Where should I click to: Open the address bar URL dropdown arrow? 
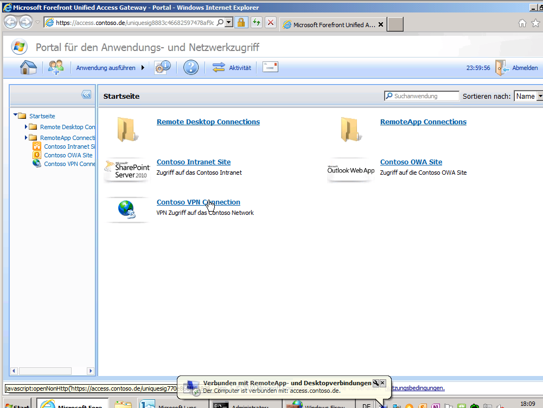coord(229,23)
